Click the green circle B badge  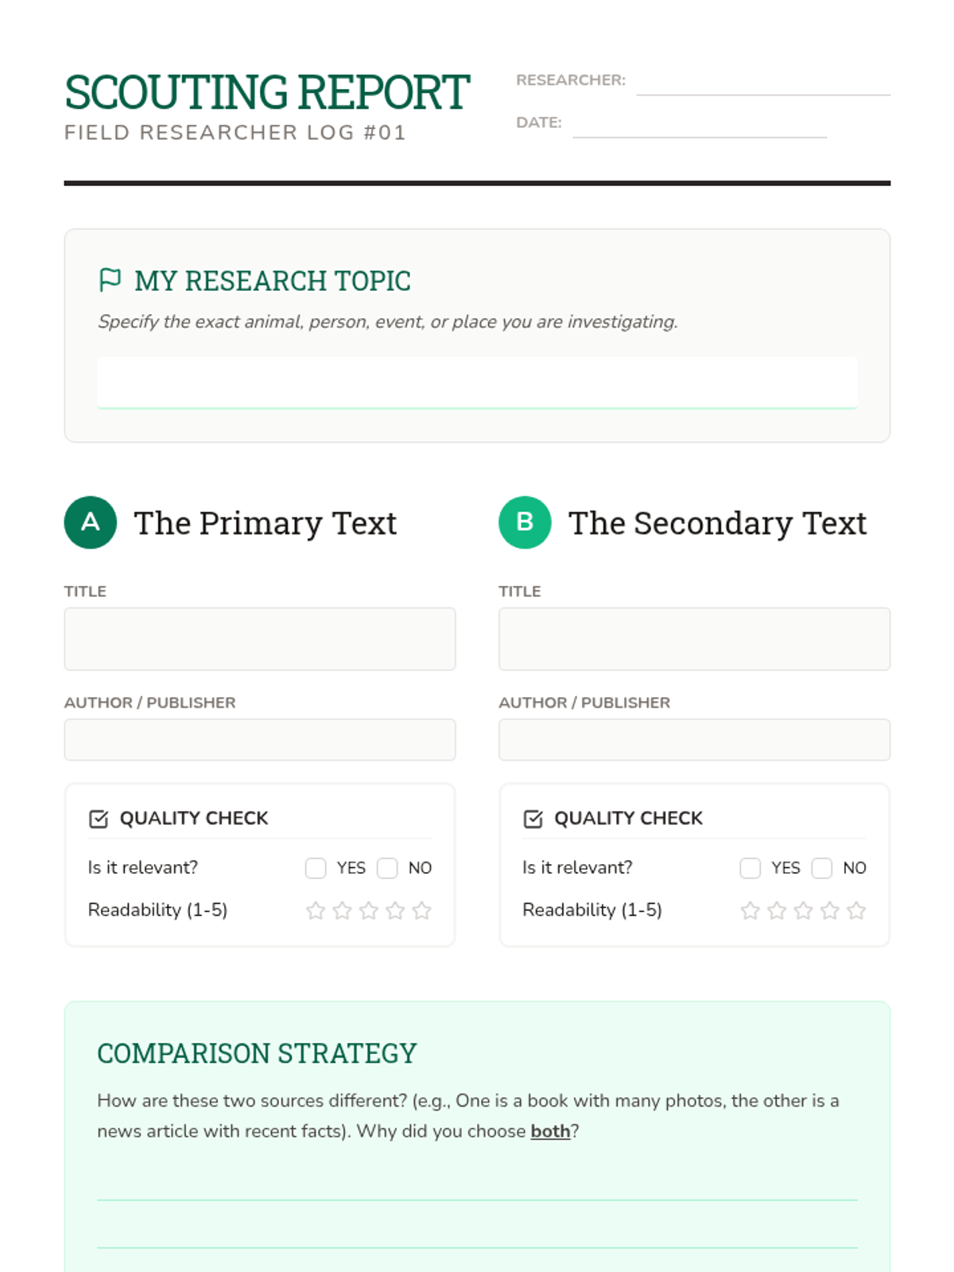pos(525,522)
